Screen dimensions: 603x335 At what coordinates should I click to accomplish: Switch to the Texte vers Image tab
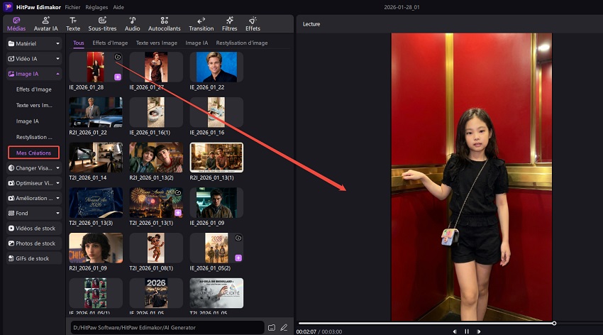point(156,43)
